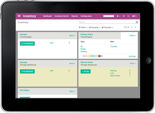Create a new Transfer

tap(114, 46)
